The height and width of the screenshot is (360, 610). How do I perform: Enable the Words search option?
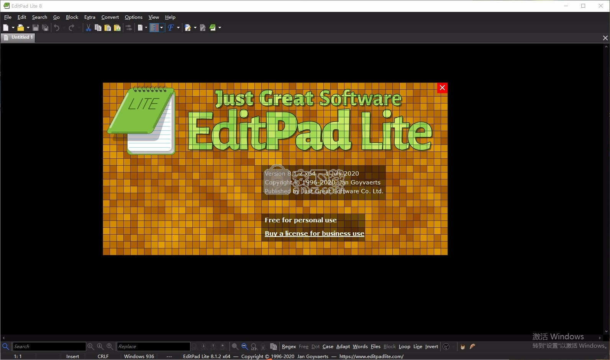click(360, 347)
